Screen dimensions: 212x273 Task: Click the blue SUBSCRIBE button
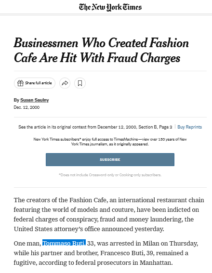click(110, 159)
